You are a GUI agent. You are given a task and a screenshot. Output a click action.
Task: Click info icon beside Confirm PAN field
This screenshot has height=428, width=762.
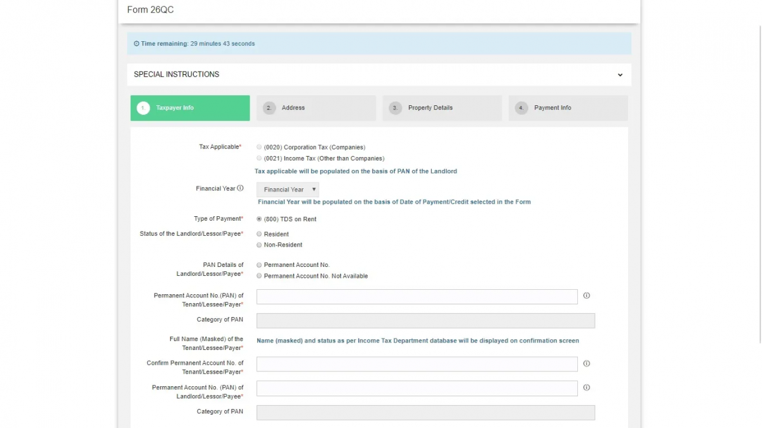[586, 363]
